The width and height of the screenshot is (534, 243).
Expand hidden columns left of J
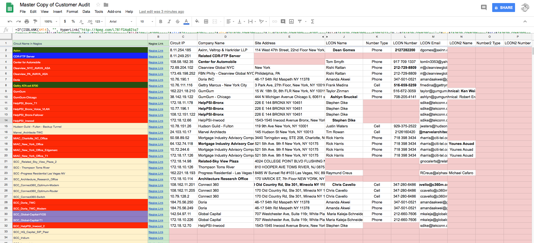[327, 37]
